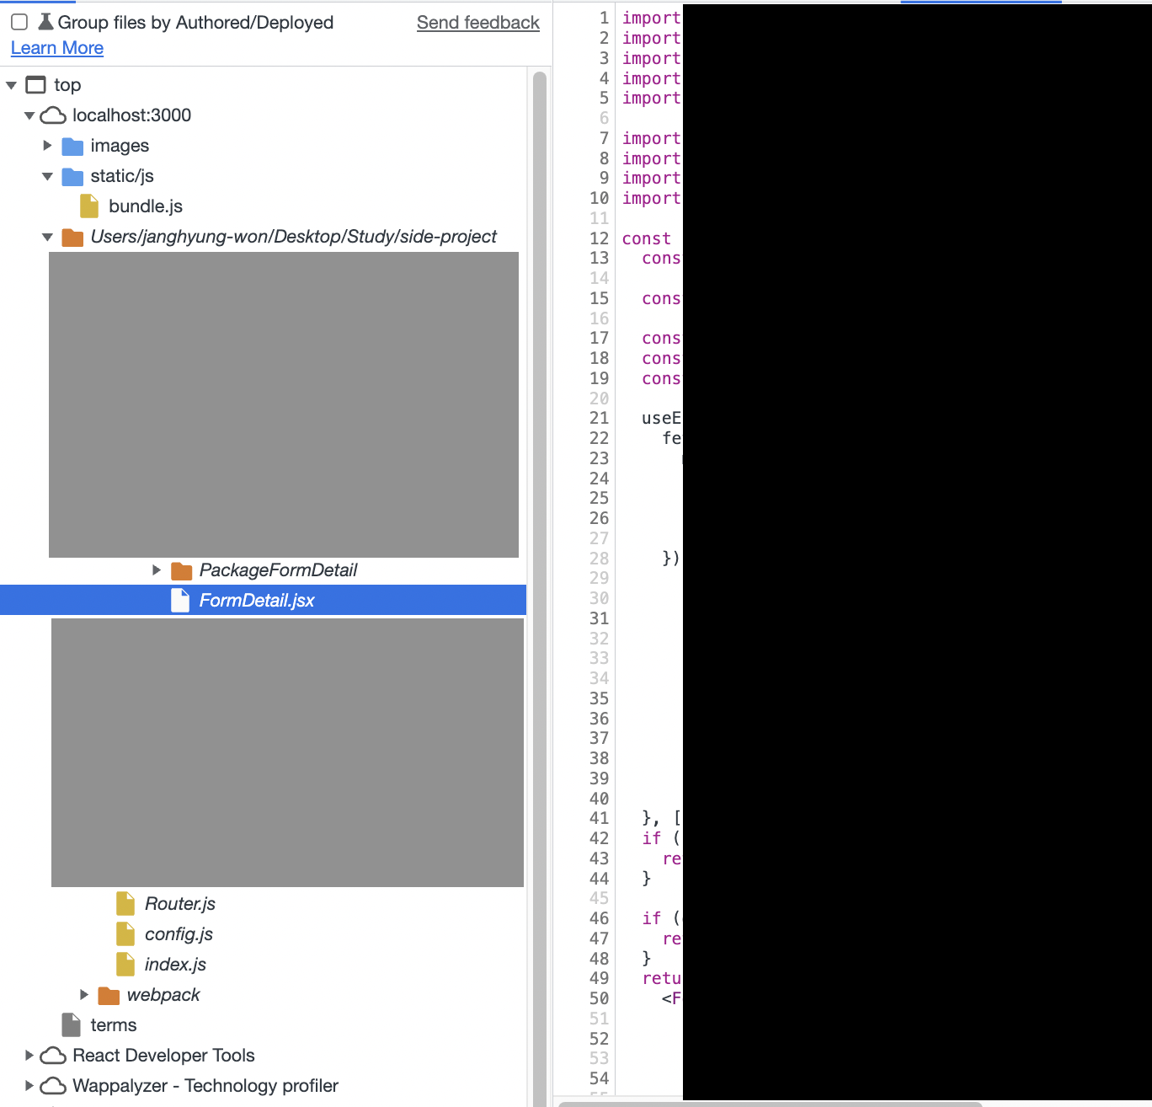
Task: Open config.js from the file tree
Action: [x=179, y=934]
